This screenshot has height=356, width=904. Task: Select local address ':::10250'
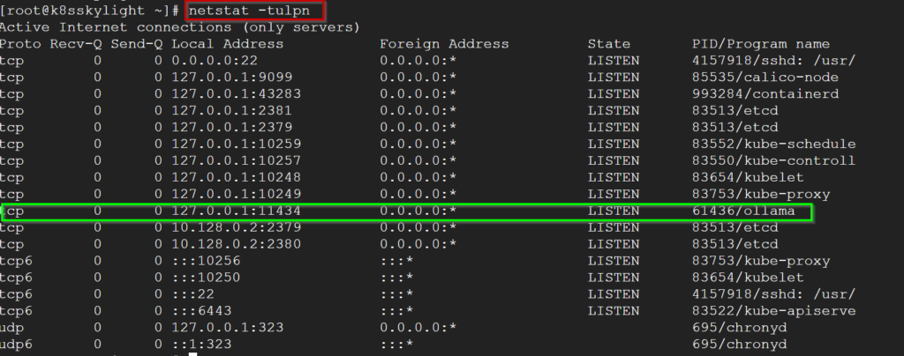(x=206, y=278)
